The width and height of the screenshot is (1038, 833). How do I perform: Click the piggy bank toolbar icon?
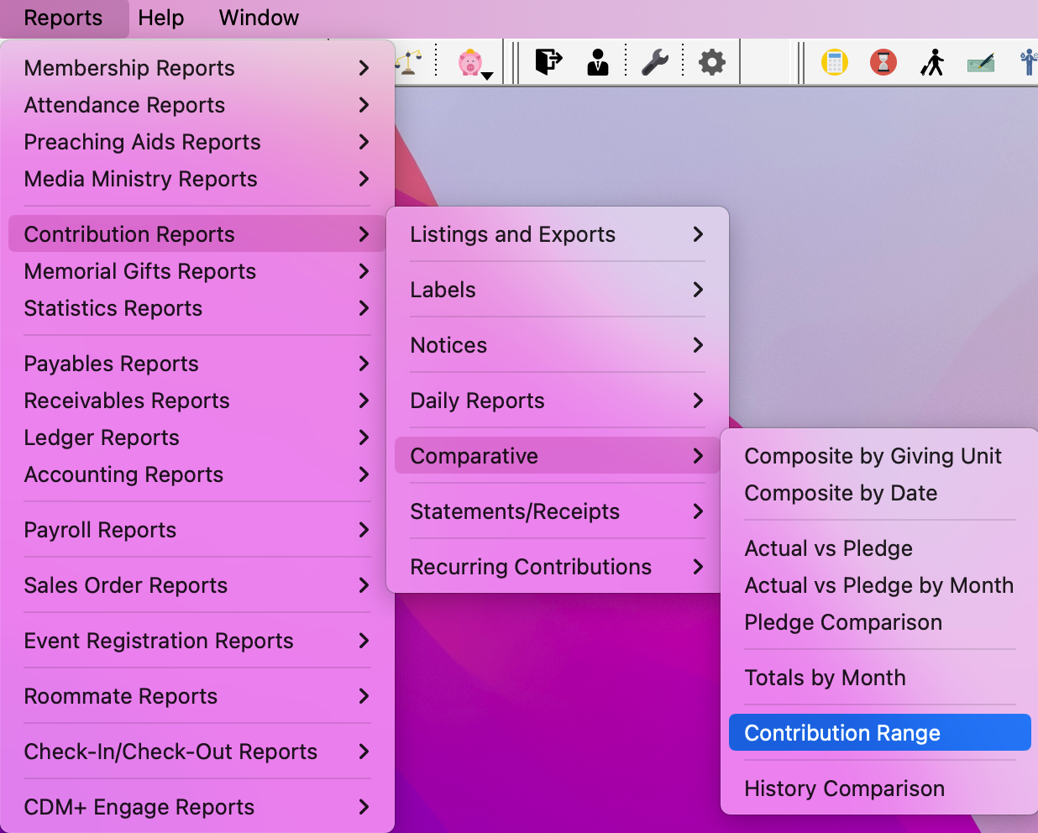tap(469, 62)
